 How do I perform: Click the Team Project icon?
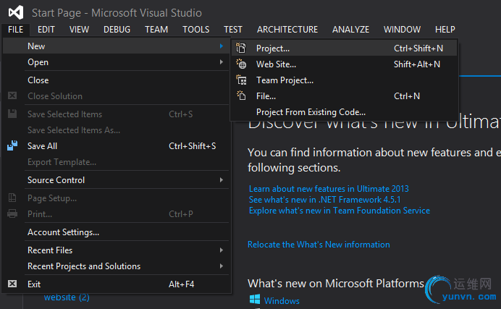pos(241,80)
